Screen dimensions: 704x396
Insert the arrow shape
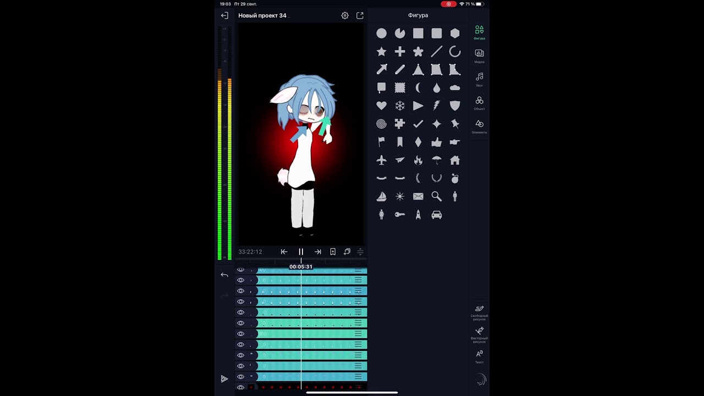pos(381,70)
